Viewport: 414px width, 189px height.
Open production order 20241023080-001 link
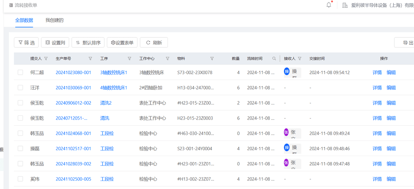73,72
